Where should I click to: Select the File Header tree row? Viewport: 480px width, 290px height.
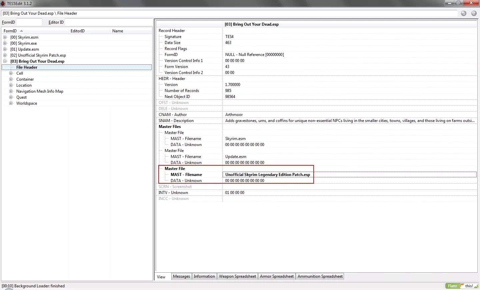click(x=76, y=67)
